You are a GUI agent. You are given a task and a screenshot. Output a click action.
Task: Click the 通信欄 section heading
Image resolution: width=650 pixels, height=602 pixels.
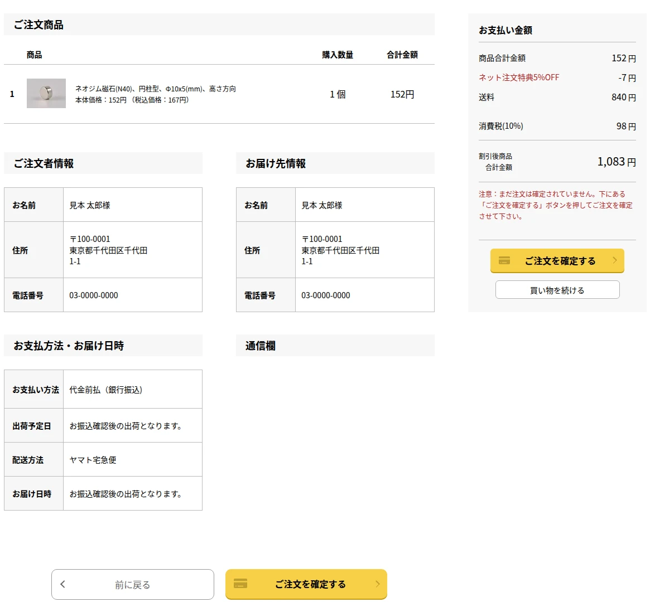pos(261,346)
